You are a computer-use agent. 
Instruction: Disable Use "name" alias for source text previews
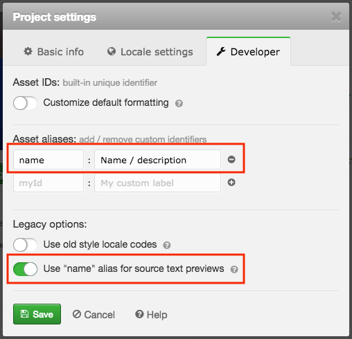pyautogui.click(x=25, y=269)
